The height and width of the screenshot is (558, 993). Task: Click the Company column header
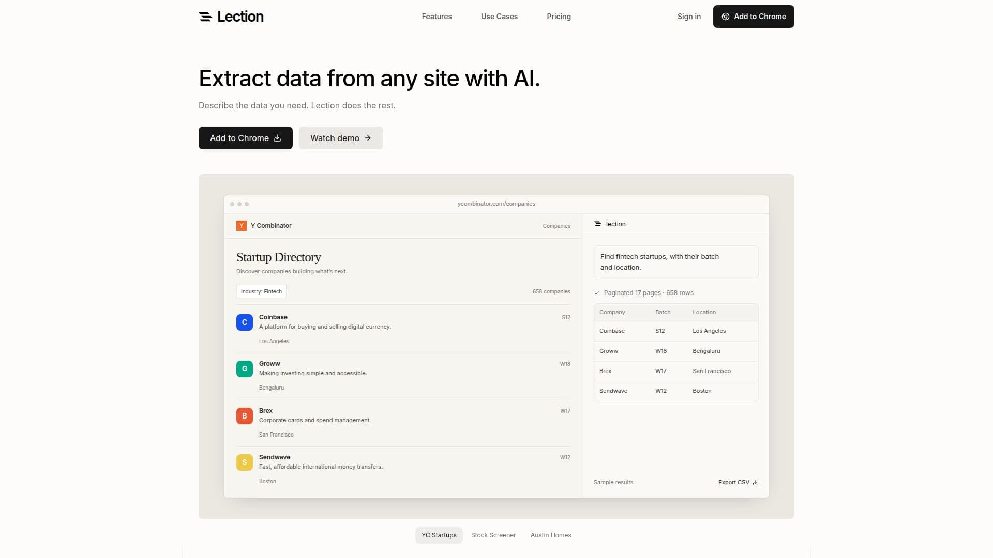click(x=612, y=313)
